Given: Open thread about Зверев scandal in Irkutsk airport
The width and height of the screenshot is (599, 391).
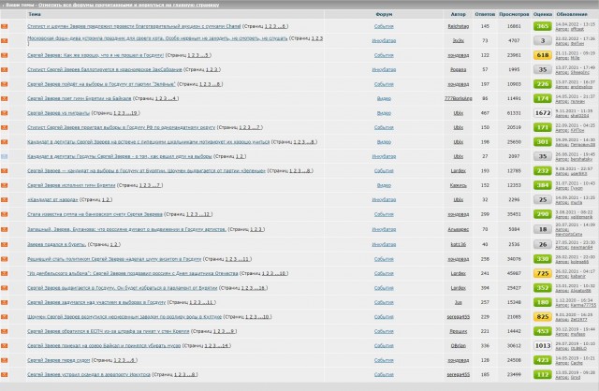Looking at the screenshot, I should [89, 375].
